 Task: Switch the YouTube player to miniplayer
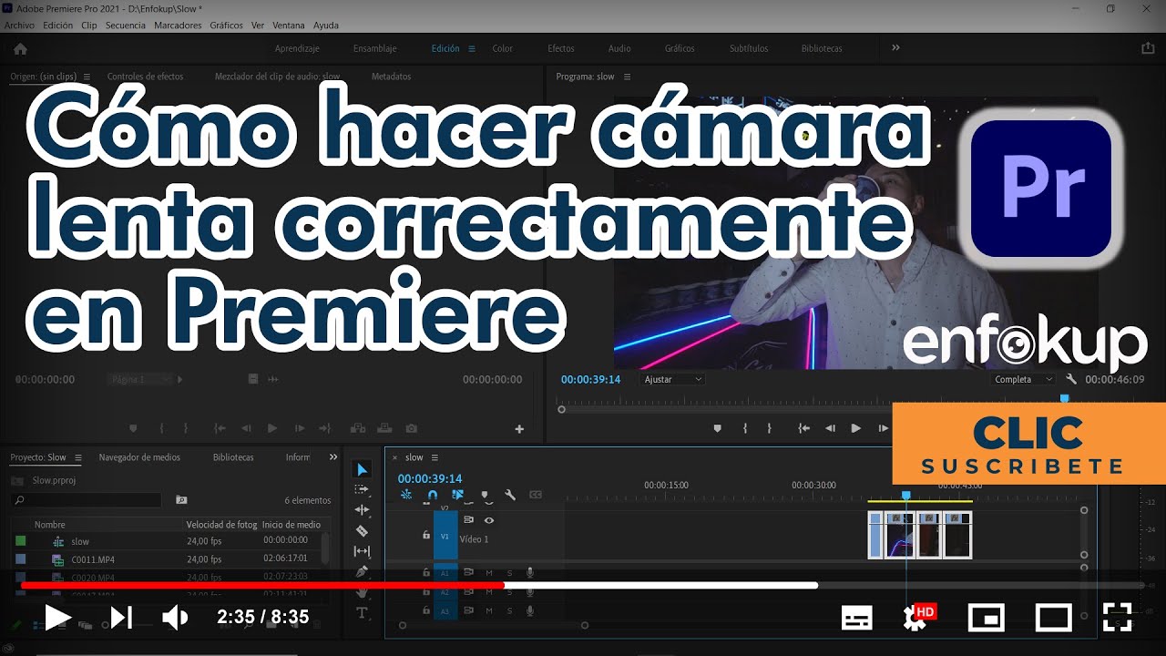point(987,618)
